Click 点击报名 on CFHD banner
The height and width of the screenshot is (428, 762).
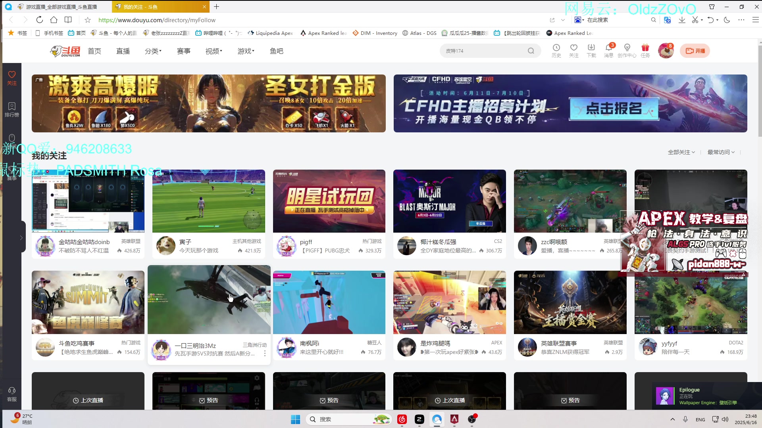(x=614, y=109)
